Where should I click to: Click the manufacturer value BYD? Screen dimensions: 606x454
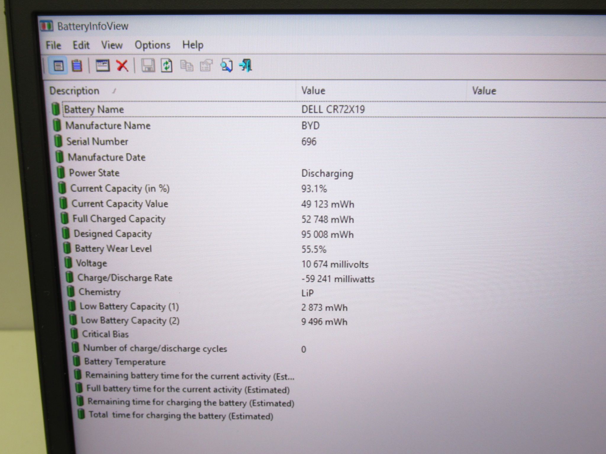310,126
